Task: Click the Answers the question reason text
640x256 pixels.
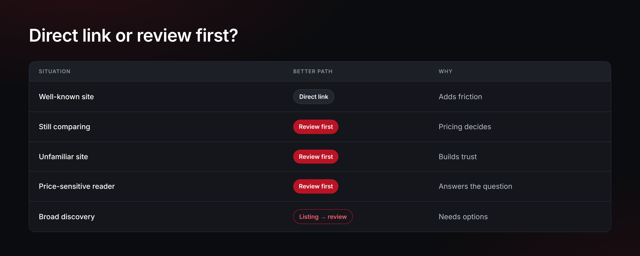Action: [x=475, y=186]
